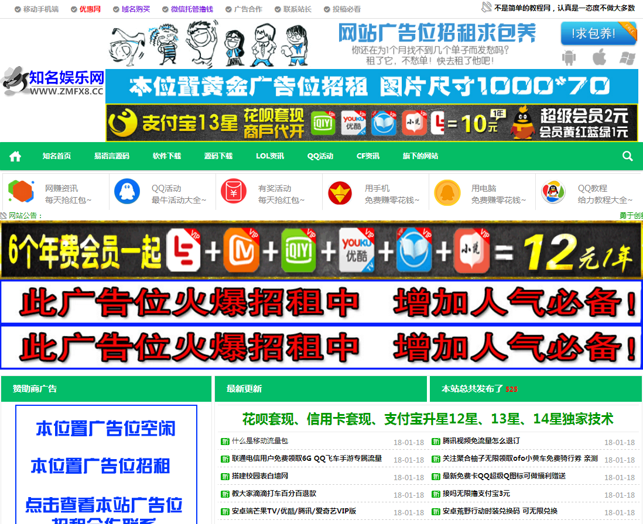Click the colorful penguin icon for QQ教程
Screen dimensions: 643x524
point(553,192)
